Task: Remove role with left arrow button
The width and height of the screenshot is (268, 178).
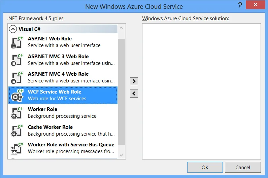Action: (x=134, y=94)
